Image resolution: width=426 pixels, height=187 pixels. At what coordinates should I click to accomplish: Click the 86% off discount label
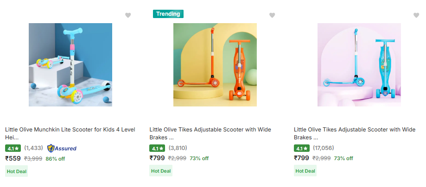pos(55,158)
